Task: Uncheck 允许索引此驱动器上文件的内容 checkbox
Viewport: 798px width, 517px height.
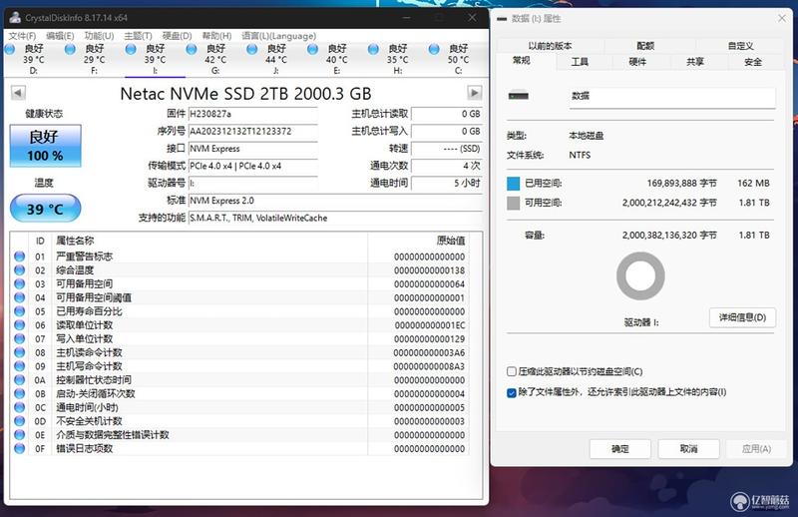Action: (512, 392)
